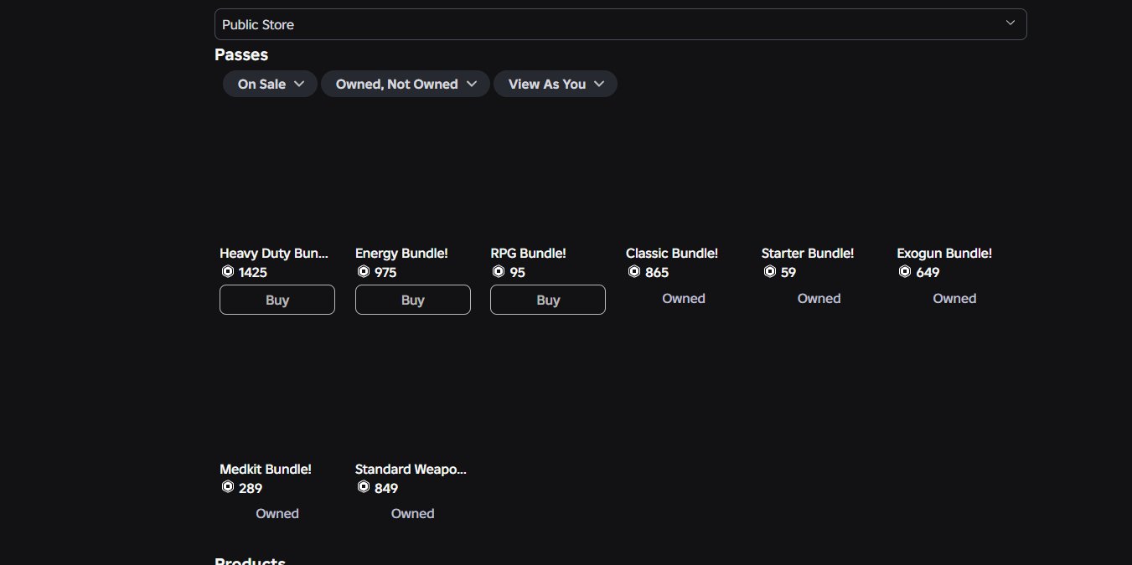1132x565 pixels.
Task: Expand the On Sale filter
Action: [270, 84]
